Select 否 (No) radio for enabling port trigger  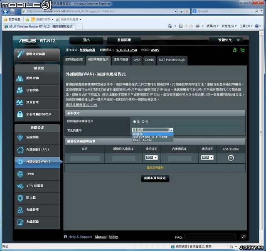143,122
